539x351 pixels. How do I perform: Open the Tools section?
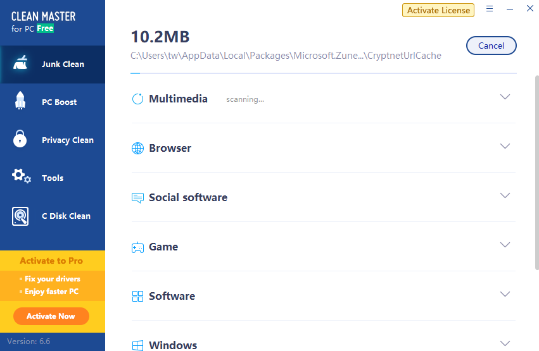[53, 178]
